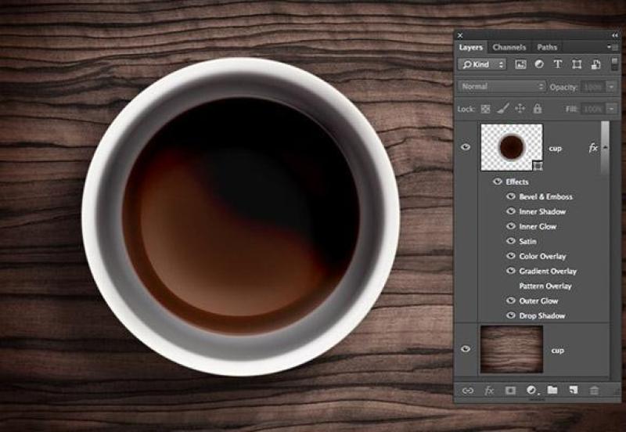Hide the Bevel & Emboss effect

pyautogui.click(x=510, y=197)
